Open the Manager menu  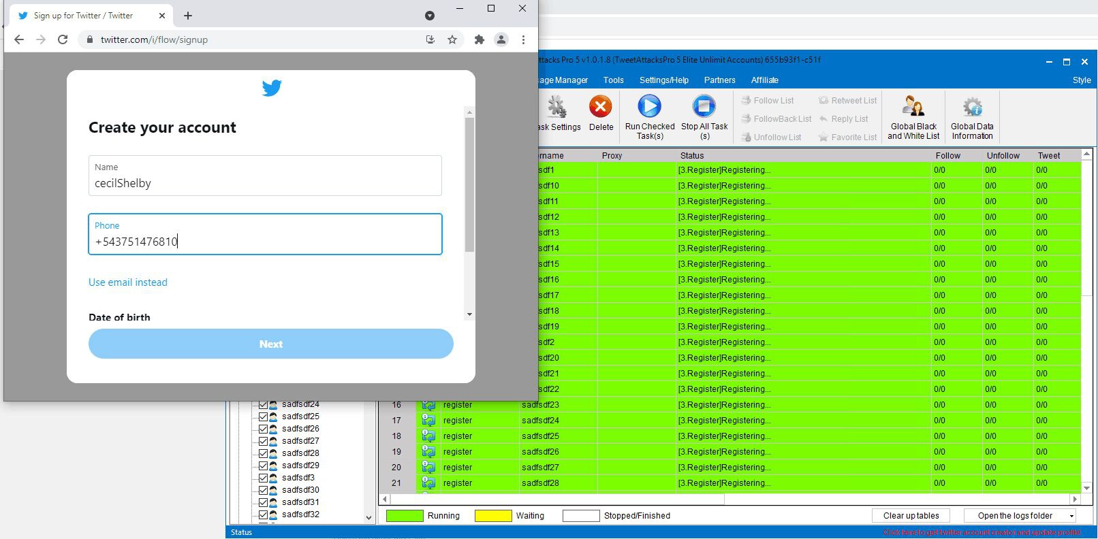coord(564,80)
